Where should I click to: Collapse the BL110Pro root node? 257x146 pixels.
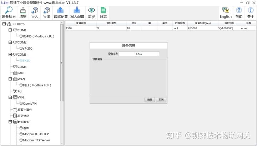[4, 24]
